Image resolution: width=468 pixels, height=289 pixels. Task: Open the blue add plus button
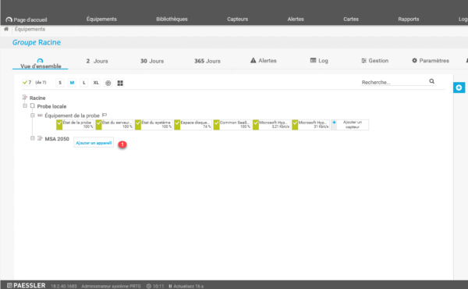tap(459, 87)
